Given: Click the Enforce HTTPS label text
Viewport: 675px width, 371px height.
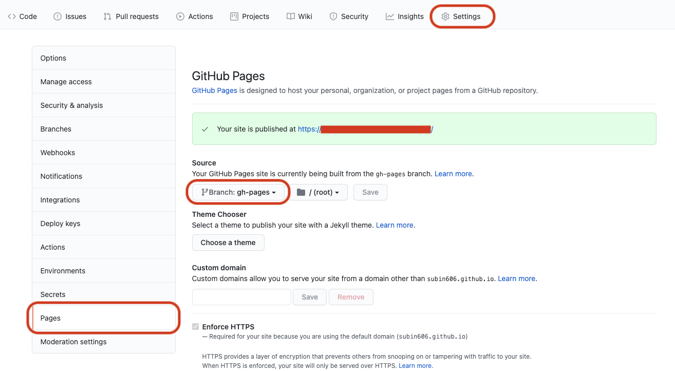Looking at the screenshot, I should coord(229,327).
